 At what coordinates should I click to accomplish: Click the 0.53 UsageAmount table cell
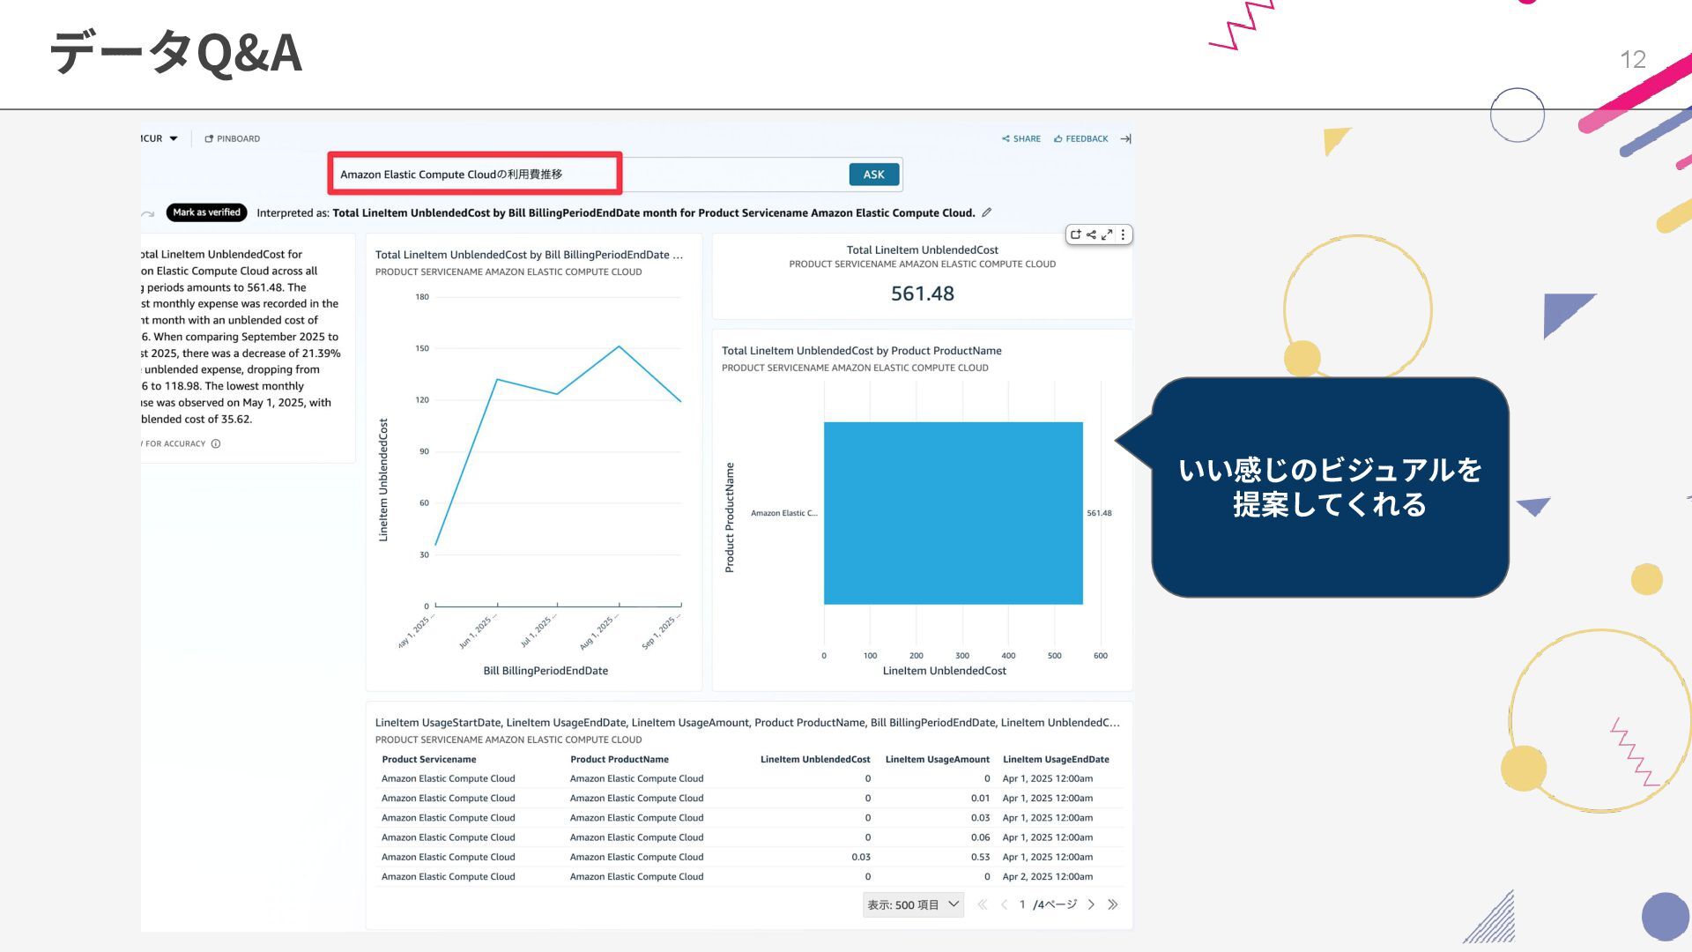point(980,857)
